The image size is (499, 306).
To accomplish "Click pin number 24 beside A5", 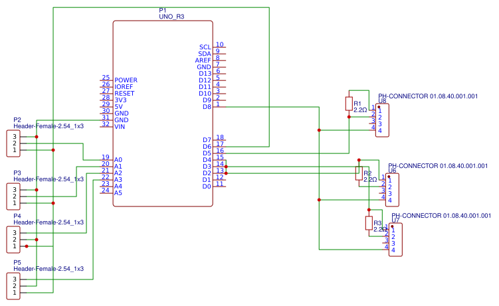I will 106,191.
